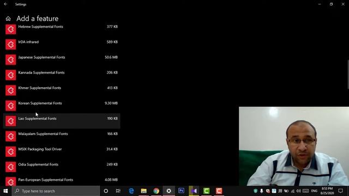Select the Japanese Supplemental Fonts feature icon
The image size is (349, 196).
pyautogui.click(x=11, y=60)
